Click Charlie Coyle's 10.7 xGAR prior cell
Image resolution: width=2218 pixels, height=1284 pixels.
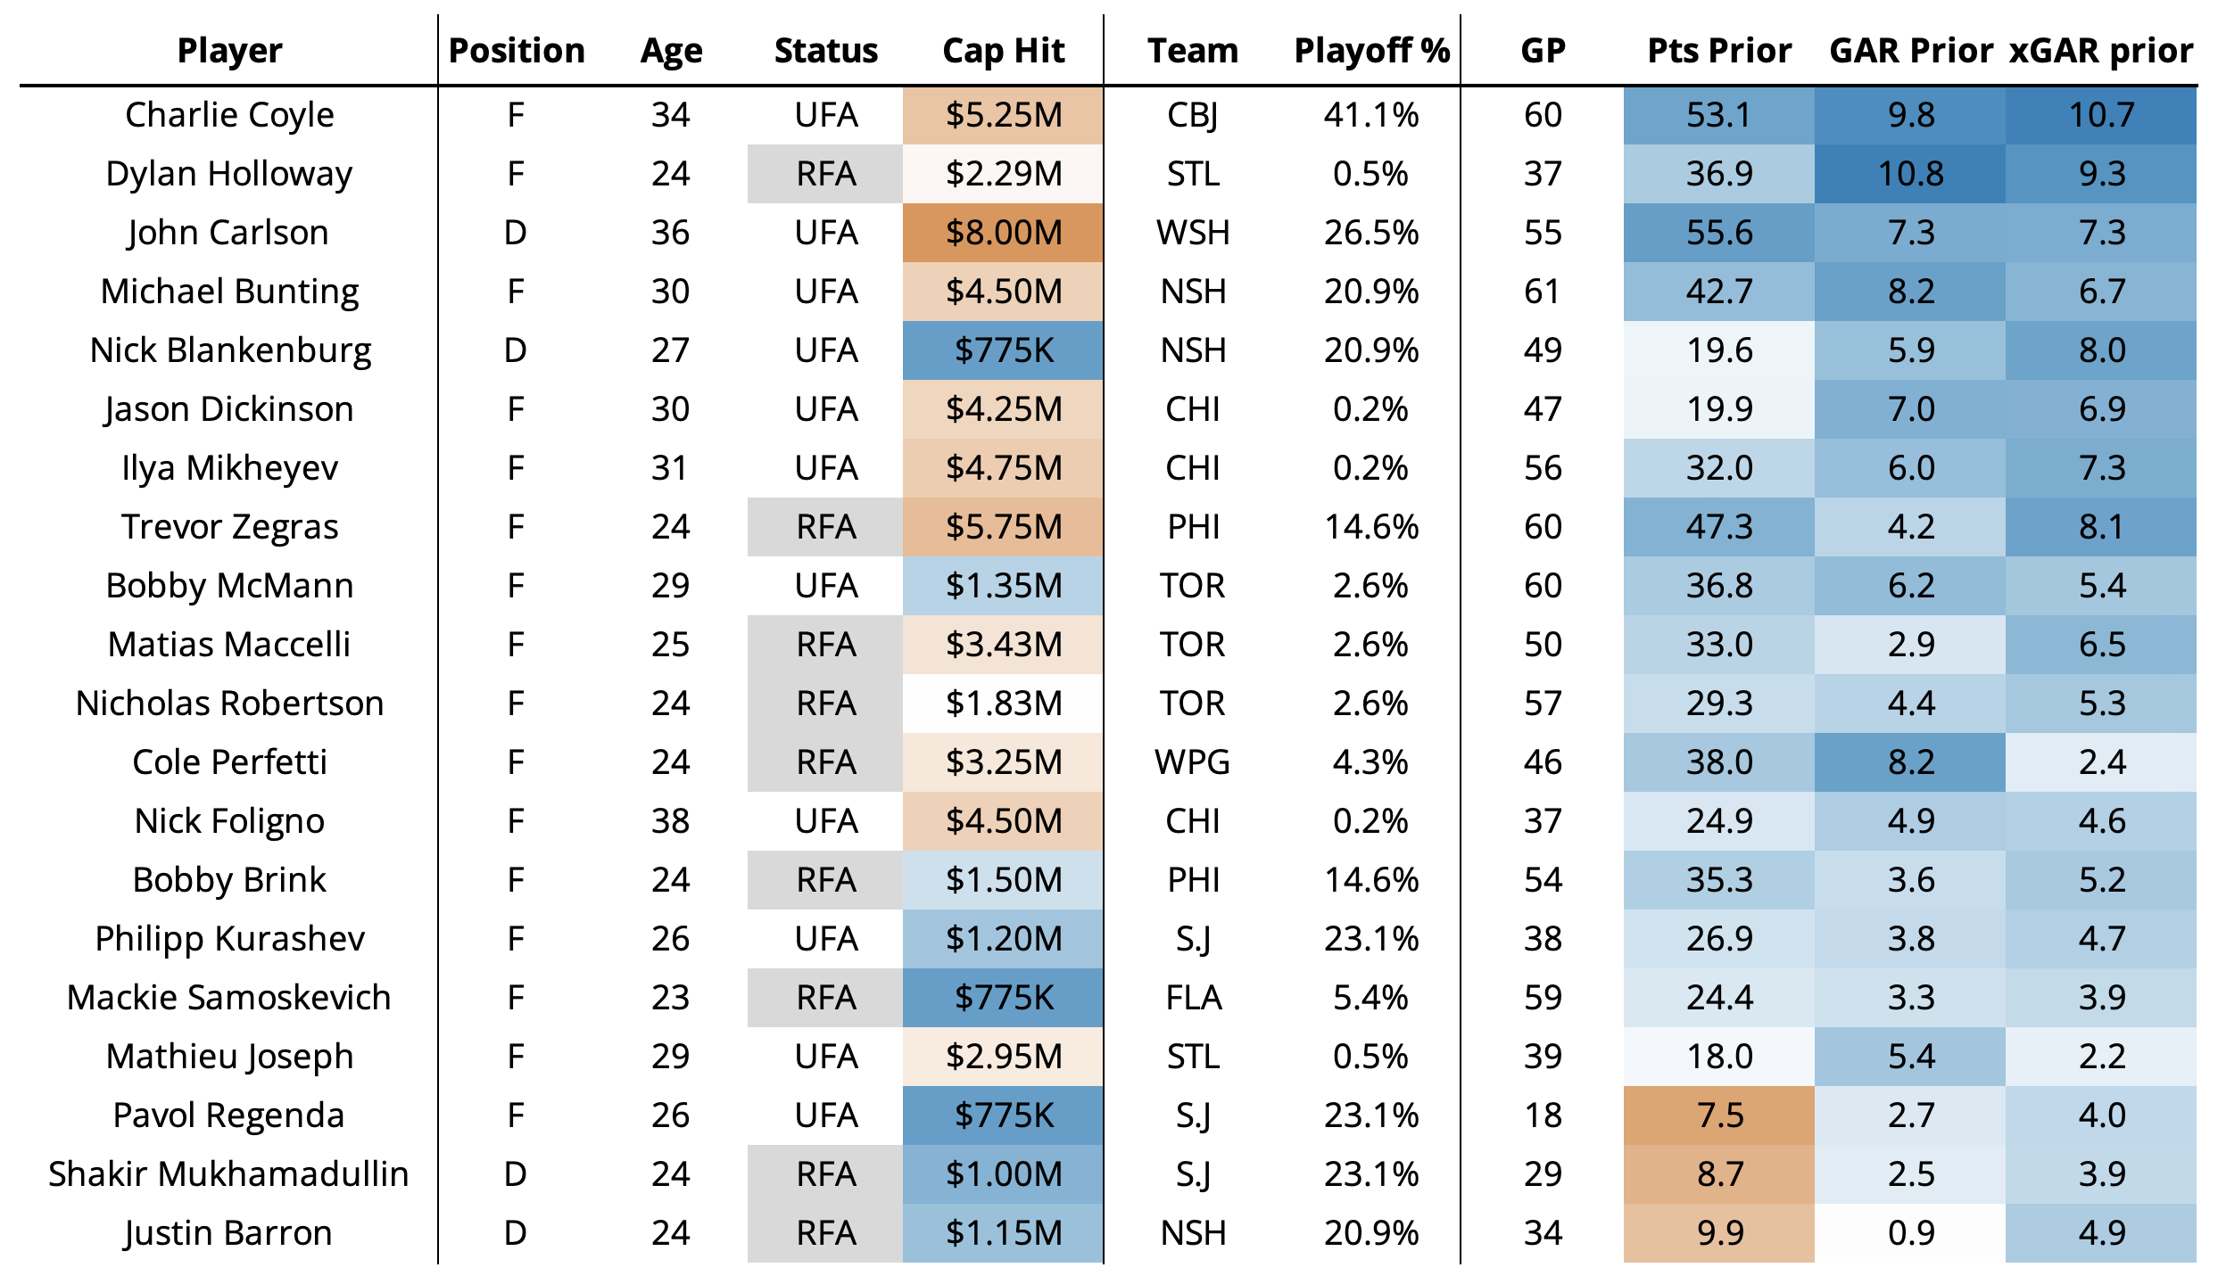[x=2101, y=115]
